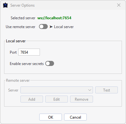Toggle the Use remote server switch
The image size is (126, 124).
[x=43, y=27]
